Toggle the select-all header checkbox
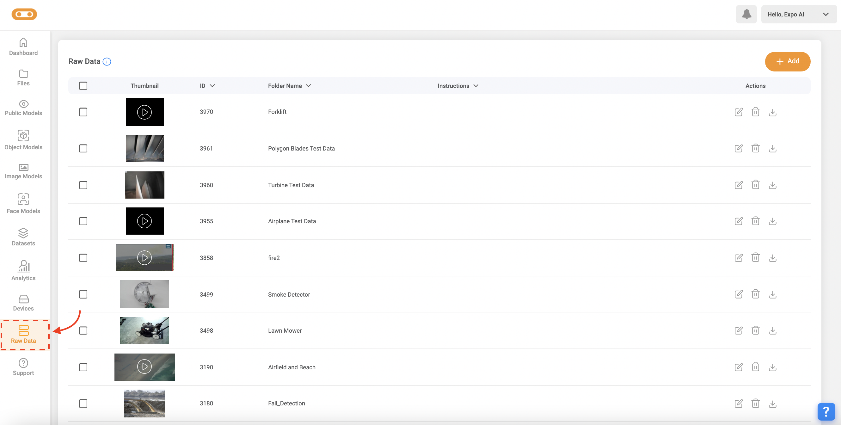 83,86
